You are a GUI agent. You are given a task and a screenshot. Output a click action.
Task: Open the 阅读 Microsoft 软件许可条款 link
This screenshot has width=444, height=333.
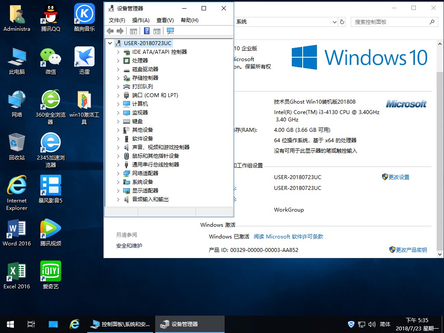point(288,237)
